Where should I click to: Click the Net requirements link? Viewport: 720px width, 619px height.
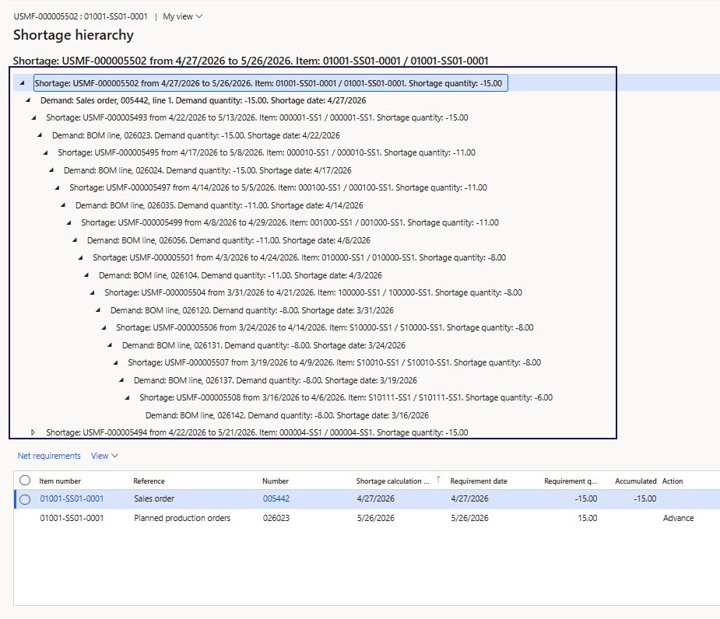(49, 456)
